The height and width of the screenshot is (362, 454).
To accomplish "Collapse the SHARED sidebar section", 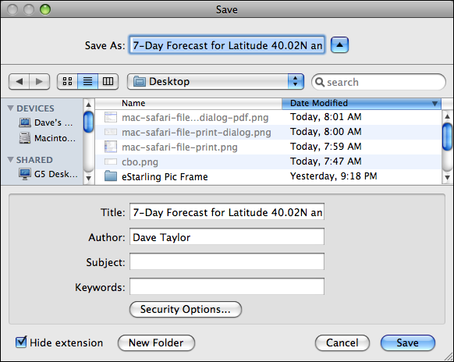I will pyautogui.click(x=10, y=160).
